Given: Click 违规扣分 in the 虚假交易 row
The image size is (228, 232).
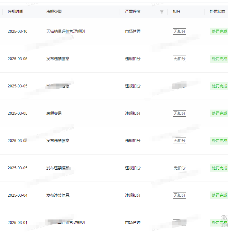Looking at the screenshot, I should [133, 113].
